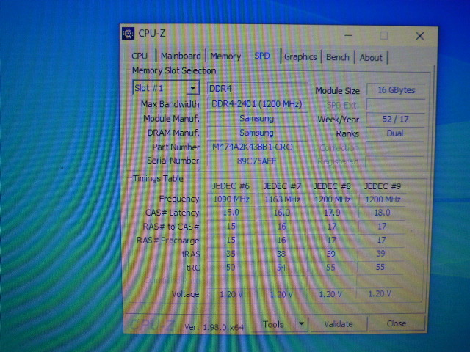Click the Serial Number label
470x352 pixels.
pos(173,161)
